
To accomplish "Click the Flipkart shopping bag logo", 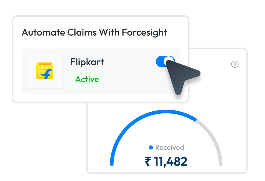I will point(44,70).
